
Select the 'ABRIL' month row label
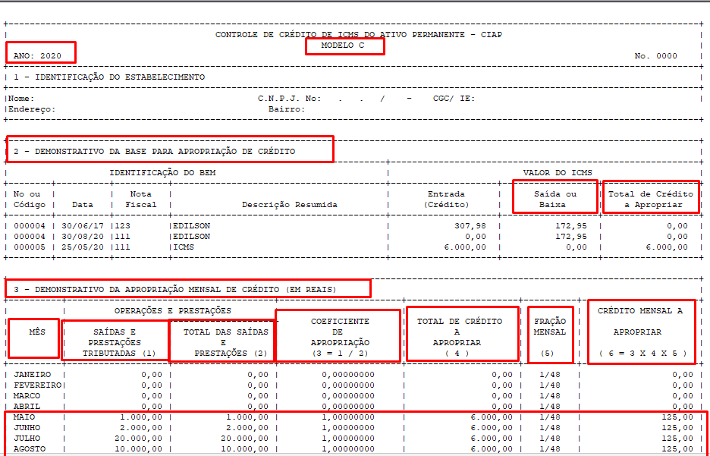[x=27, y=407]
